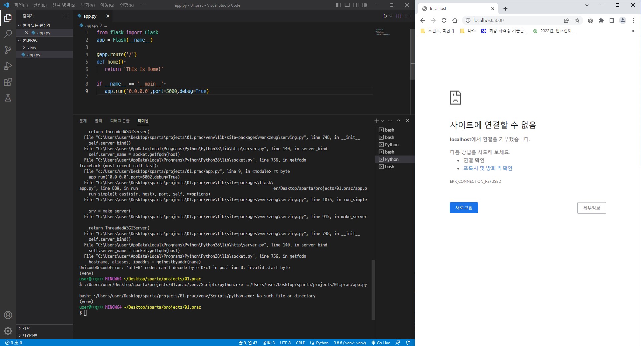Open editor more actions ellipsis
Screen dimensions: 641x346
click(x=407, y=16)
